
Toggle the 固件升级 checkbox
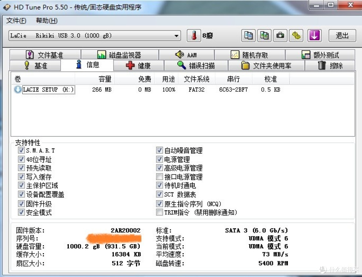[21, 204]
